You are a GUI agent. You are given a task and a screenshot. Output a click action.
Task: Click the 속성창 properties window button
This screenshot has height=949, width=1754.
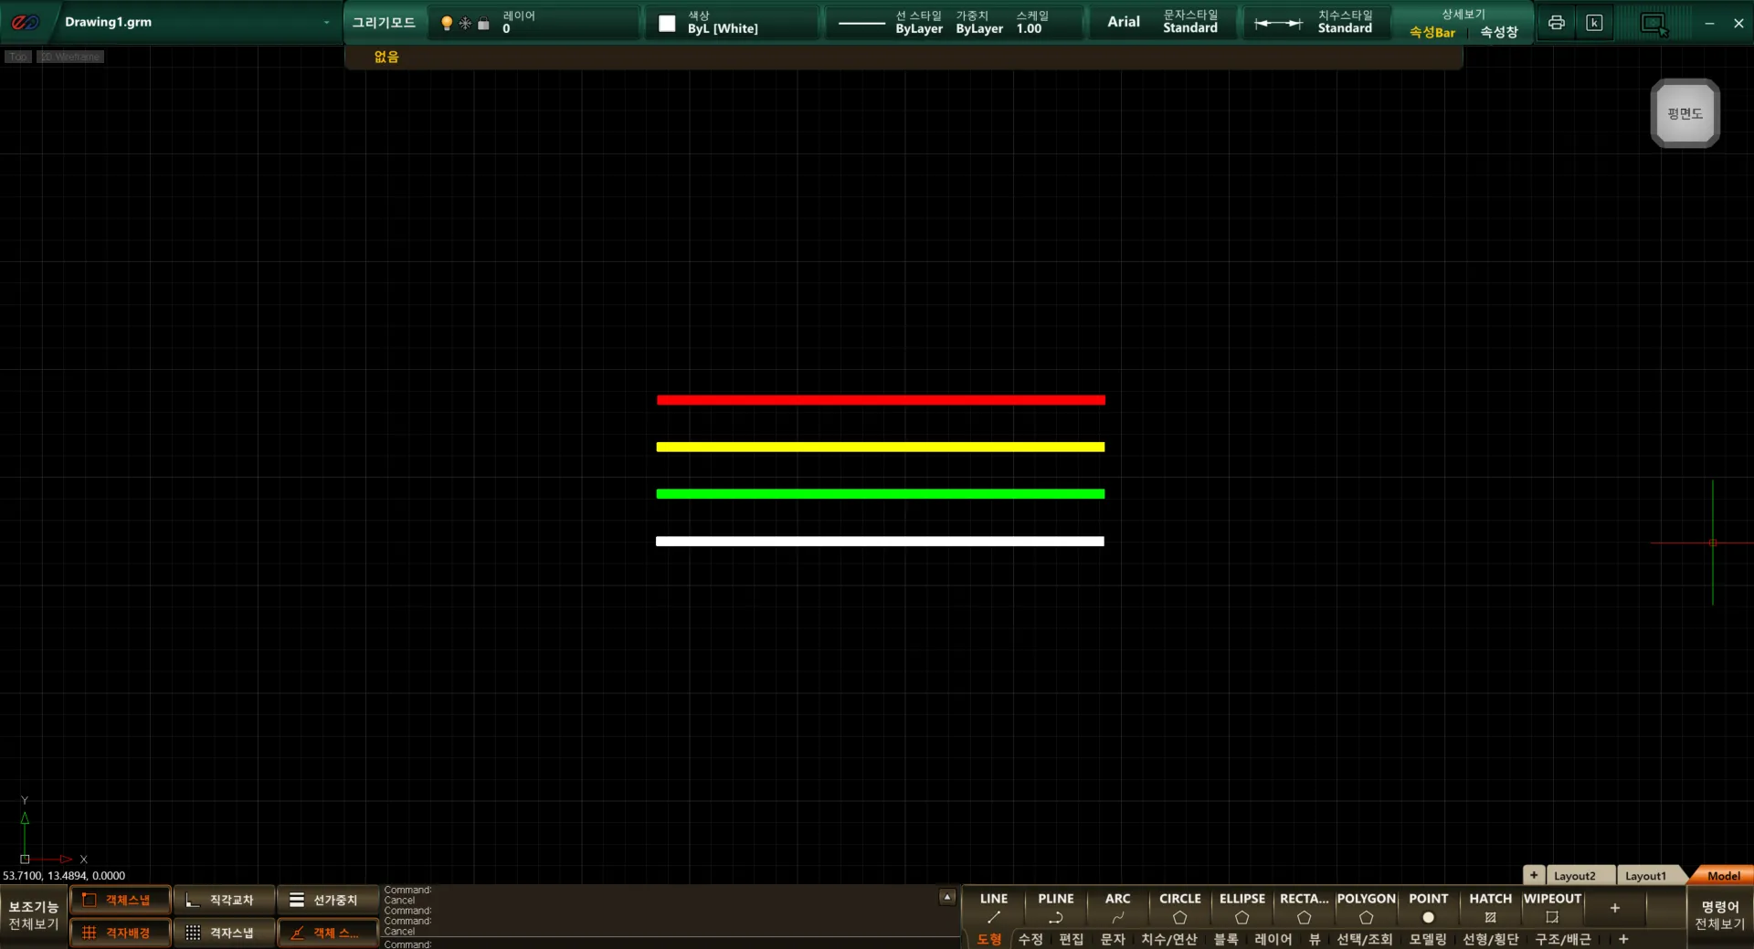click(x=1498, y=32)
